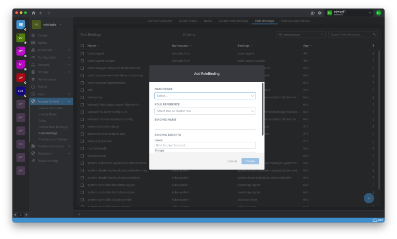Open the All namespaces filter dropdown
The height and width of the screenshot is (239, 397).
(300, 35)
